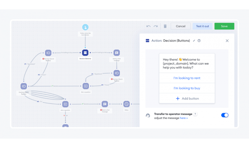Save the chatbot flow

point(224,26)
